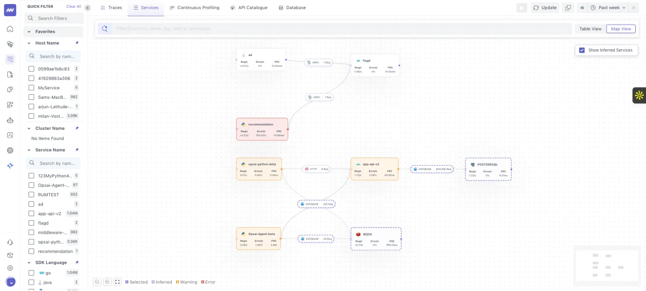Image resolution: width=646 pixels, height=291 pixels.
Task: Open the Alerts bell icon in sidebar
Action: [x=10, y=90]
